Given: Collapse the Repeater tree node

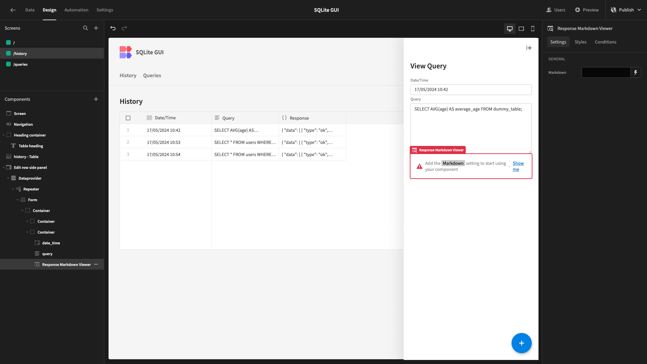Looking at the screenshot, I should coord(13,189).
